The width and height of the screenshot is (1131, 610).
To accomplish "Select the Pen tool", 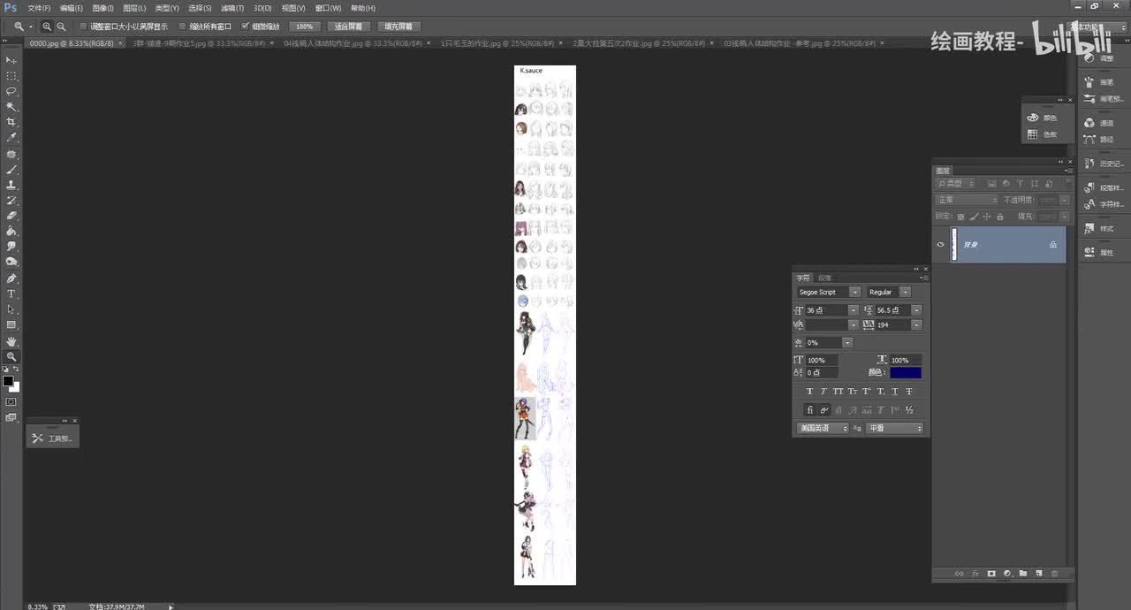I will coord(11,278).
